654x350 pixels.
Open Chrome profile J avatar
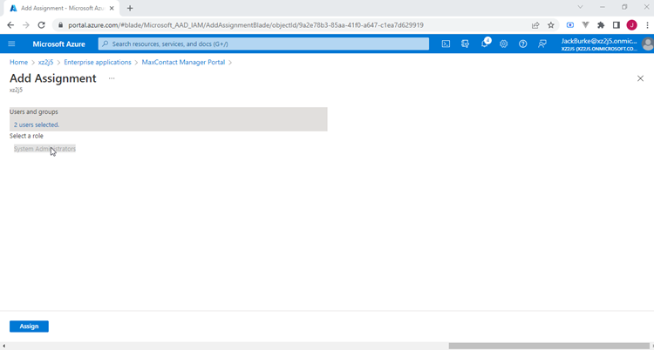click(x=632, y=25)
